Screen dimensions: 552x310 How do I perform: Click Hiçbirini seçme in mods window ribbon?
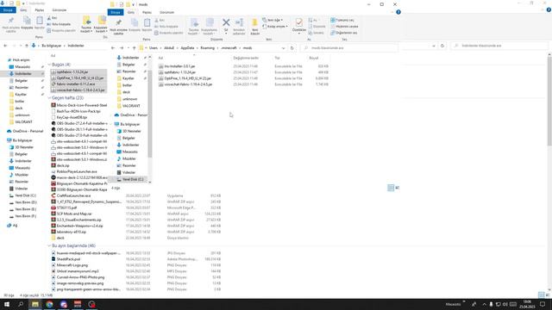pyautogui.click(x=344, y=27)
